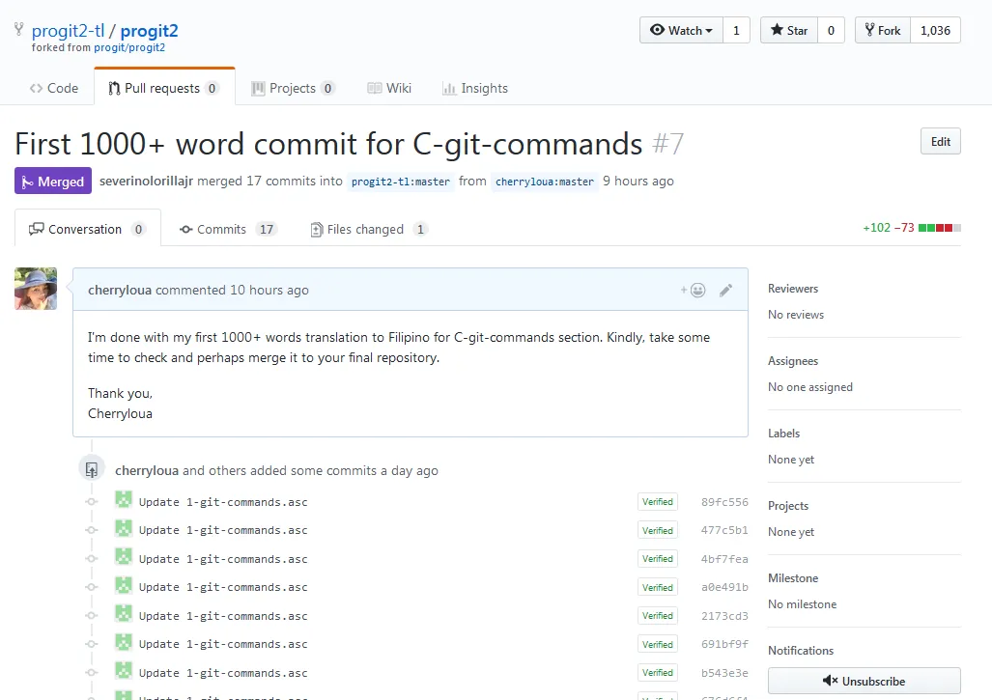Open commit b543e3e
The width and height of the screenshot is (992, 700).
pos(724,673)
